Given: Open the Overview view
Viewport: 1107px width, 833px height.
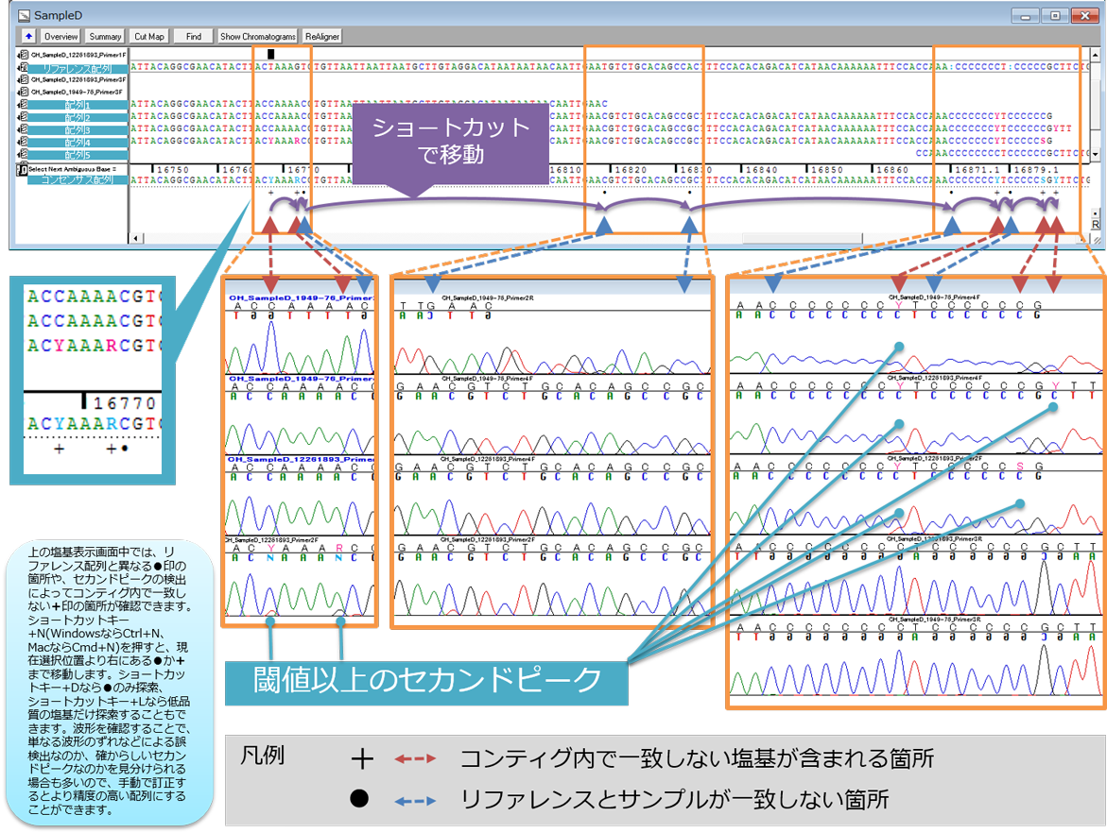Looking at the screenshot, I should [x=61, y=36].
